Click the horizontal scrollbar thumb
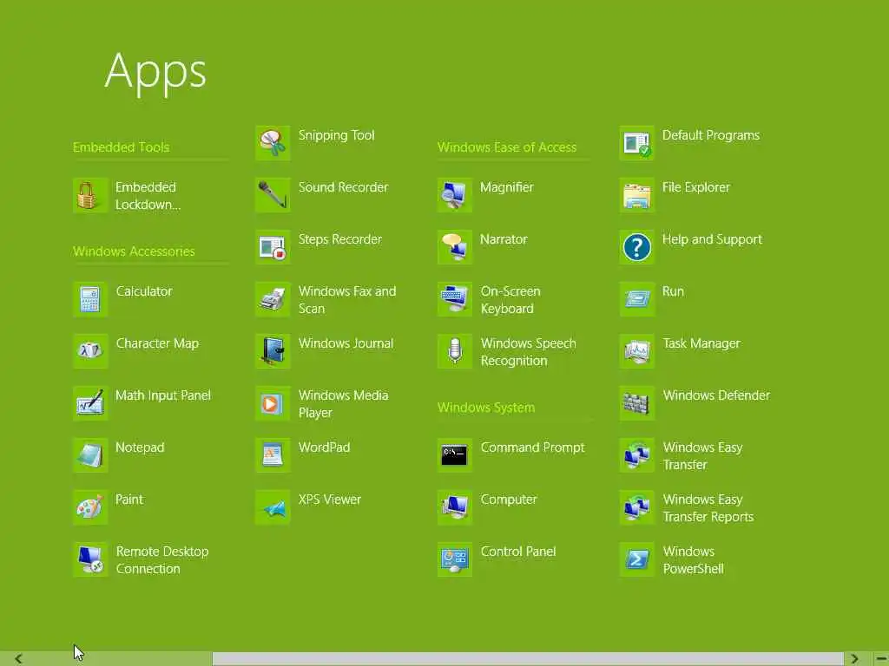This screenshot has width=889, height=666. click(529, 659)
